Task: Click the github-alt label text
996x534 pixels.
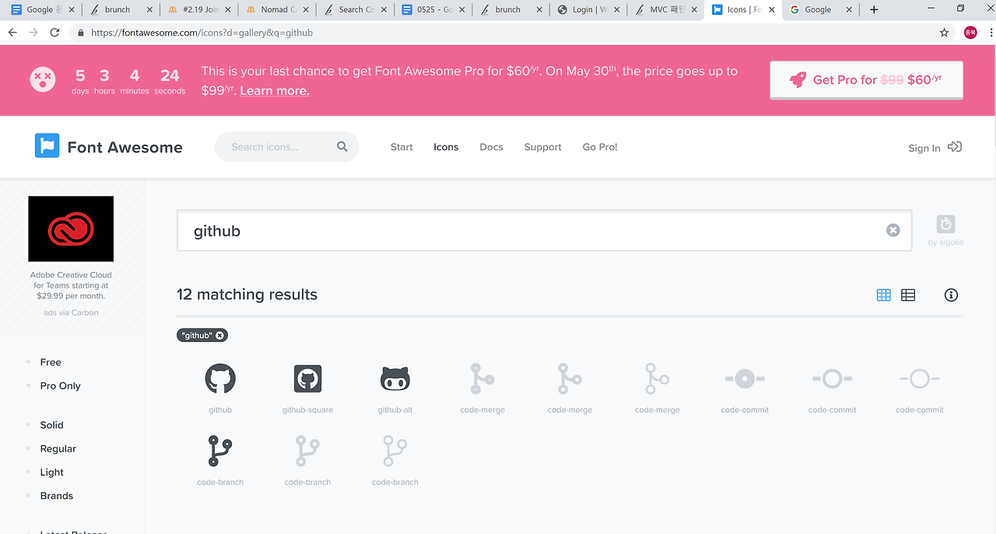Action: [x=395, y=410]
